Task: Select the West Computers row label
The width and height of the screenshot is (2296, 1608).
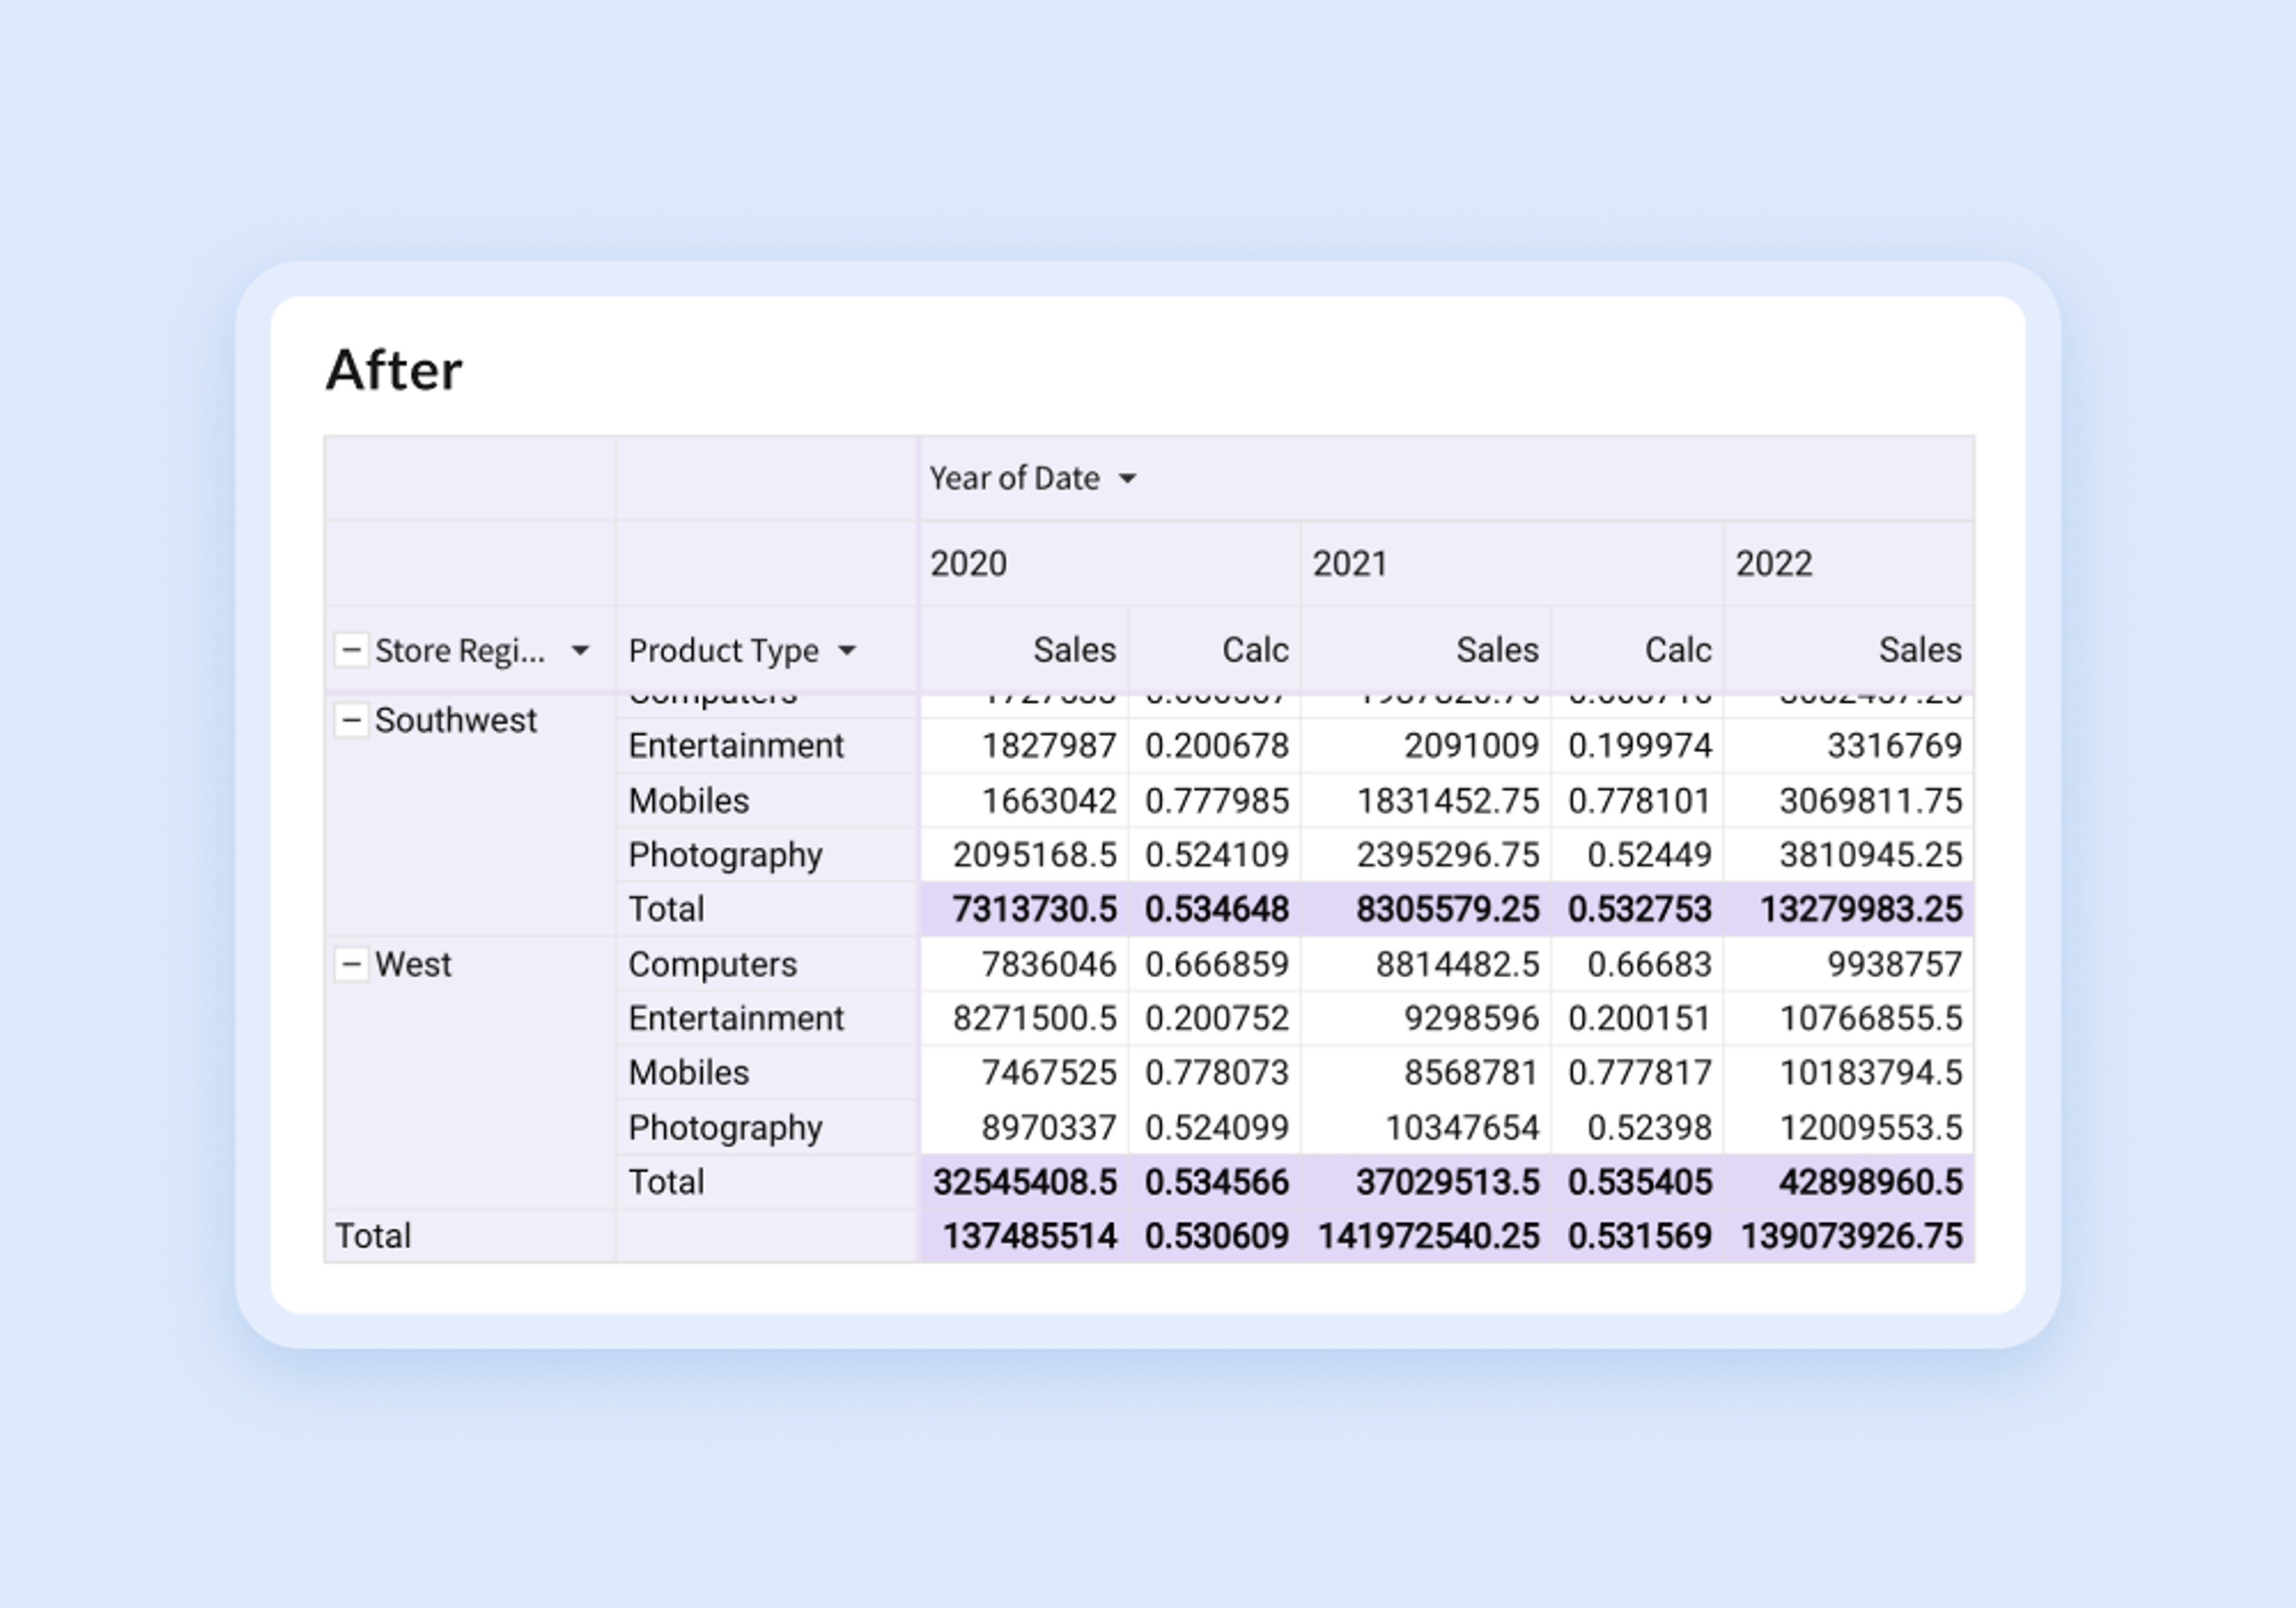Action: (x=712, y=964)
